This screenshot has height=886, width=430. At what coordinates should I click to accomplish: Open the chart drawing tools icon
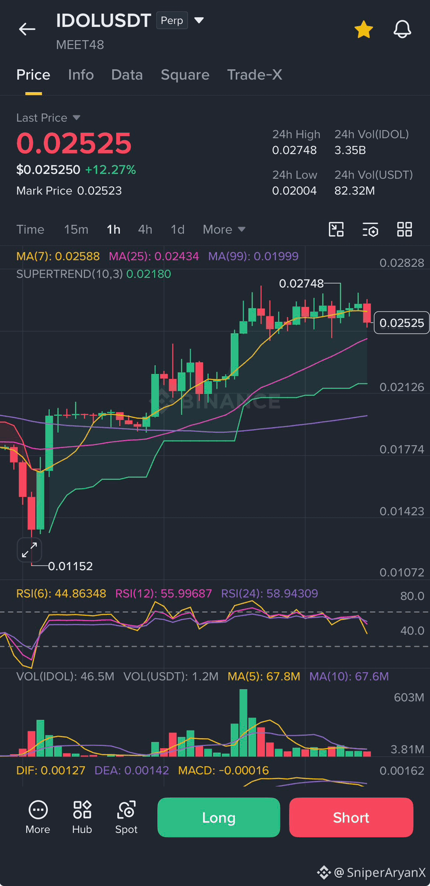click(x=337, y=229)
